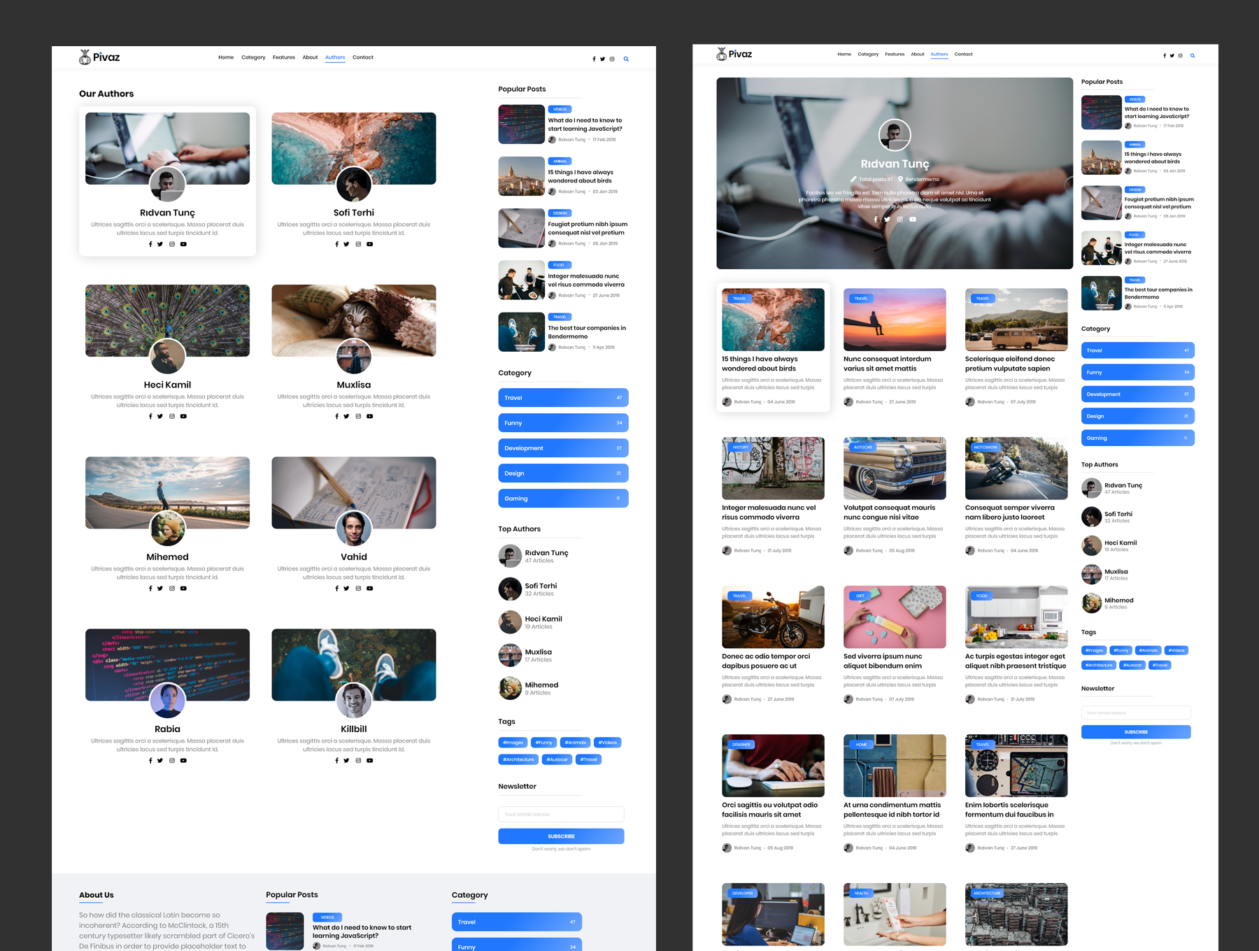
Task: Select the Travel category in left sidebar
Action: coord(563,398)
